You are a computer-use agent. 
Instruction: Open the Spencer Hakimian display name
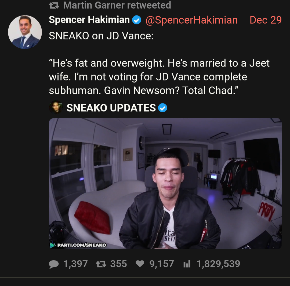[89, 20]
